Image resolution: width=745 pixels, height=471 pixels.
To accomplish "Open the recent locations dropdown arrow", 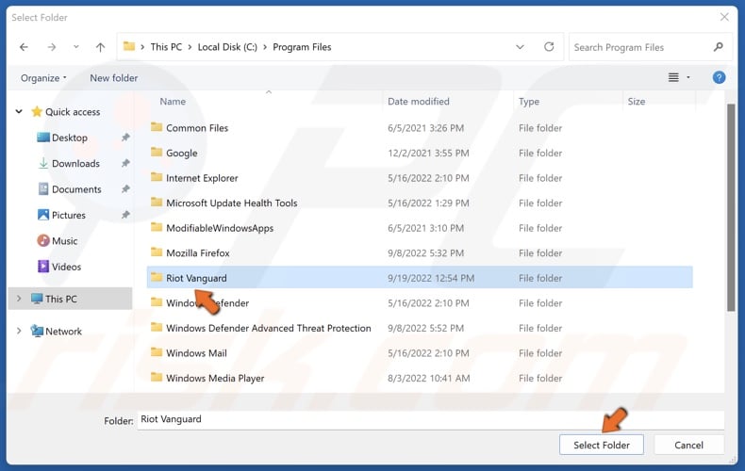I will 76,47.
